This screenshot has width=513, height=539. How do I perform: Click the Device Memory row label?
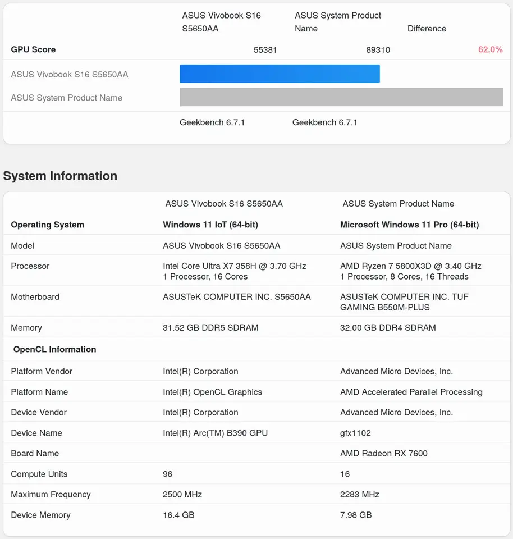[x=40, y=515]
